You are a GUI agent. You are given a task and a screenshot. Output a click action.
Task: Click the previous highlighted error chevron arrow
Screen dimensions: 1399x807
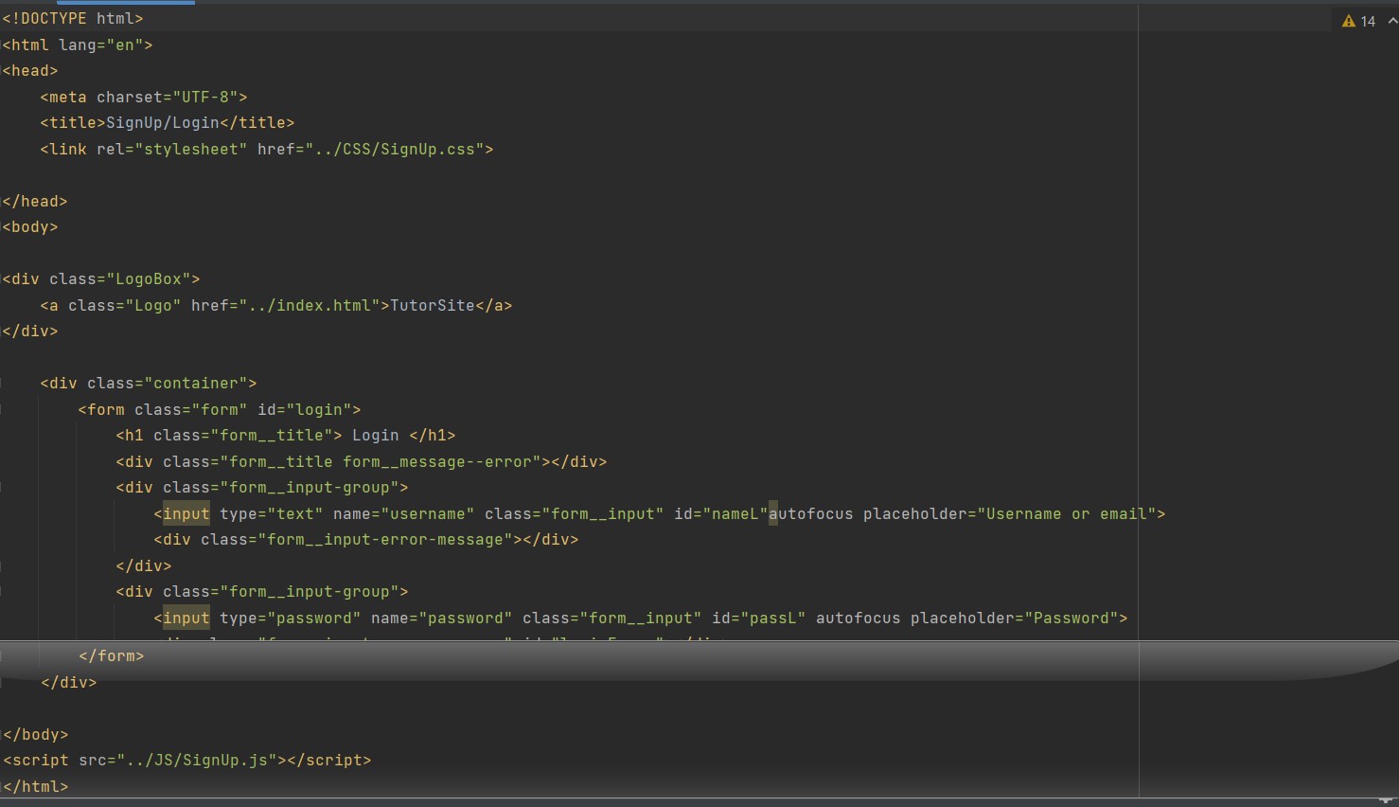coord(1392,21)
